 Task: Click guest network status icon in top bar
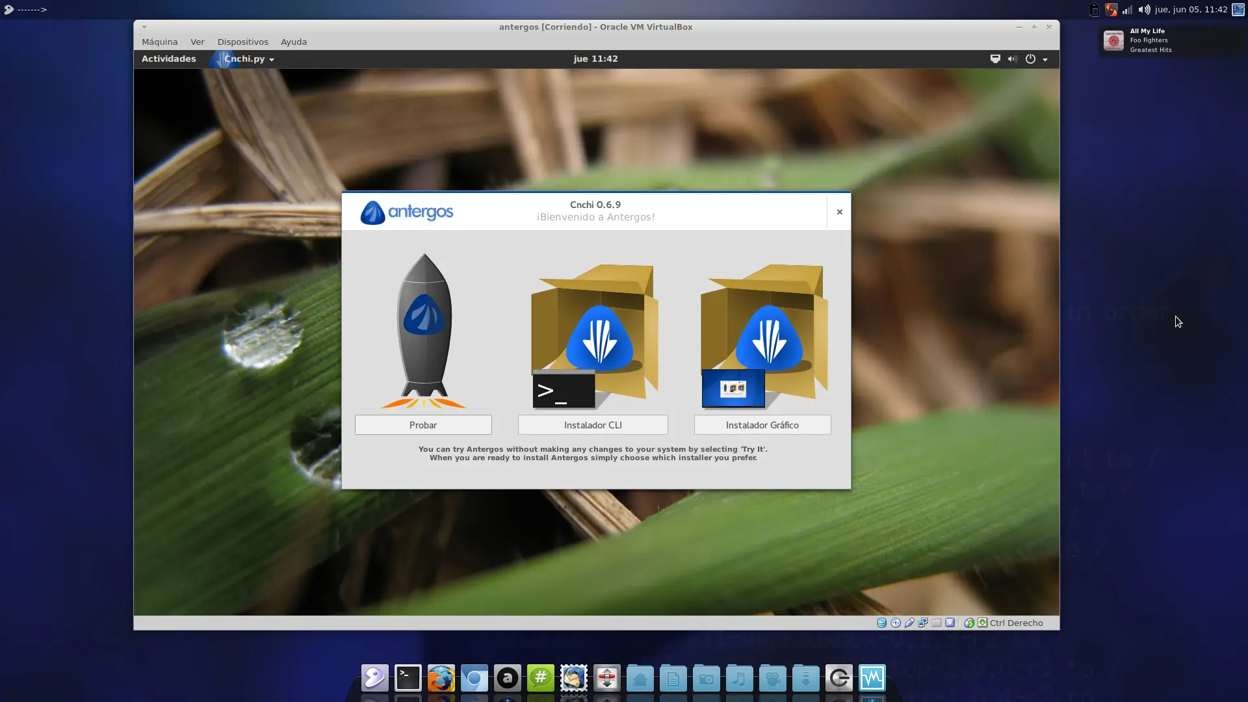pyautogui.click(x=995, y=59)
